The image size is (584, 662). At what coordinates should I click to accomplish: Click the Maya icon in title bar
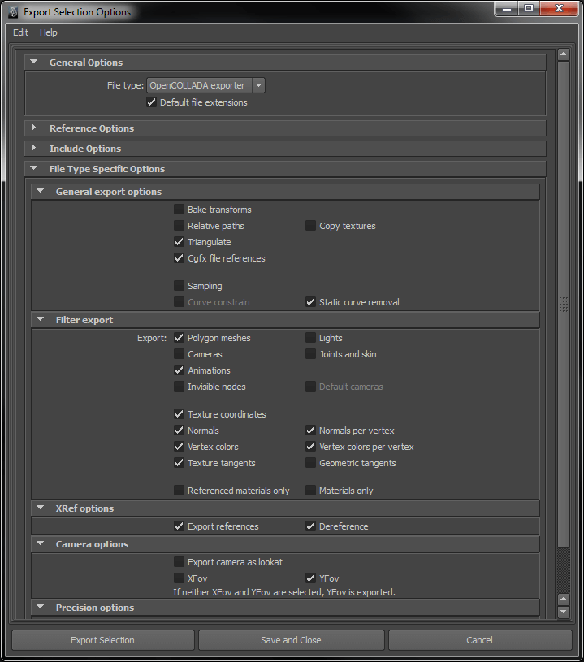(x=13, y=12)
